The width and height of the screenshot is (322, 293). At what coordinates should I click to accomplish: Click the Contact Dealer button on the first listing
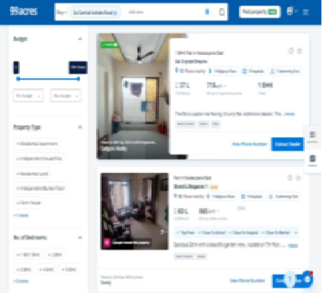[287, 144]
